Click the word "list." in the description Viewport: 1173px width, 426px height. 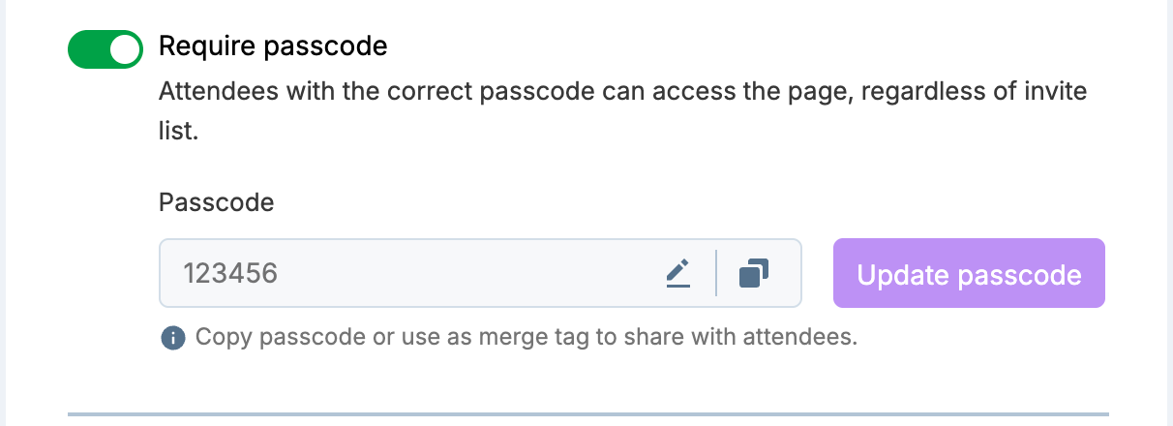(x=178, y=130)
